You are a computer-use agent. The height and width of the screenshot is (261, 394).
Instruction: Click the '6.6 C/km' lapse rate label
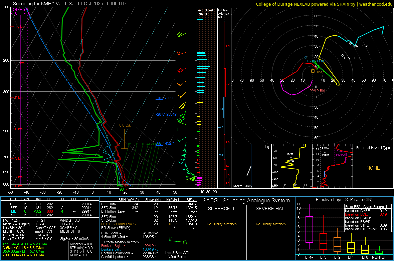(x=127, y=125)
